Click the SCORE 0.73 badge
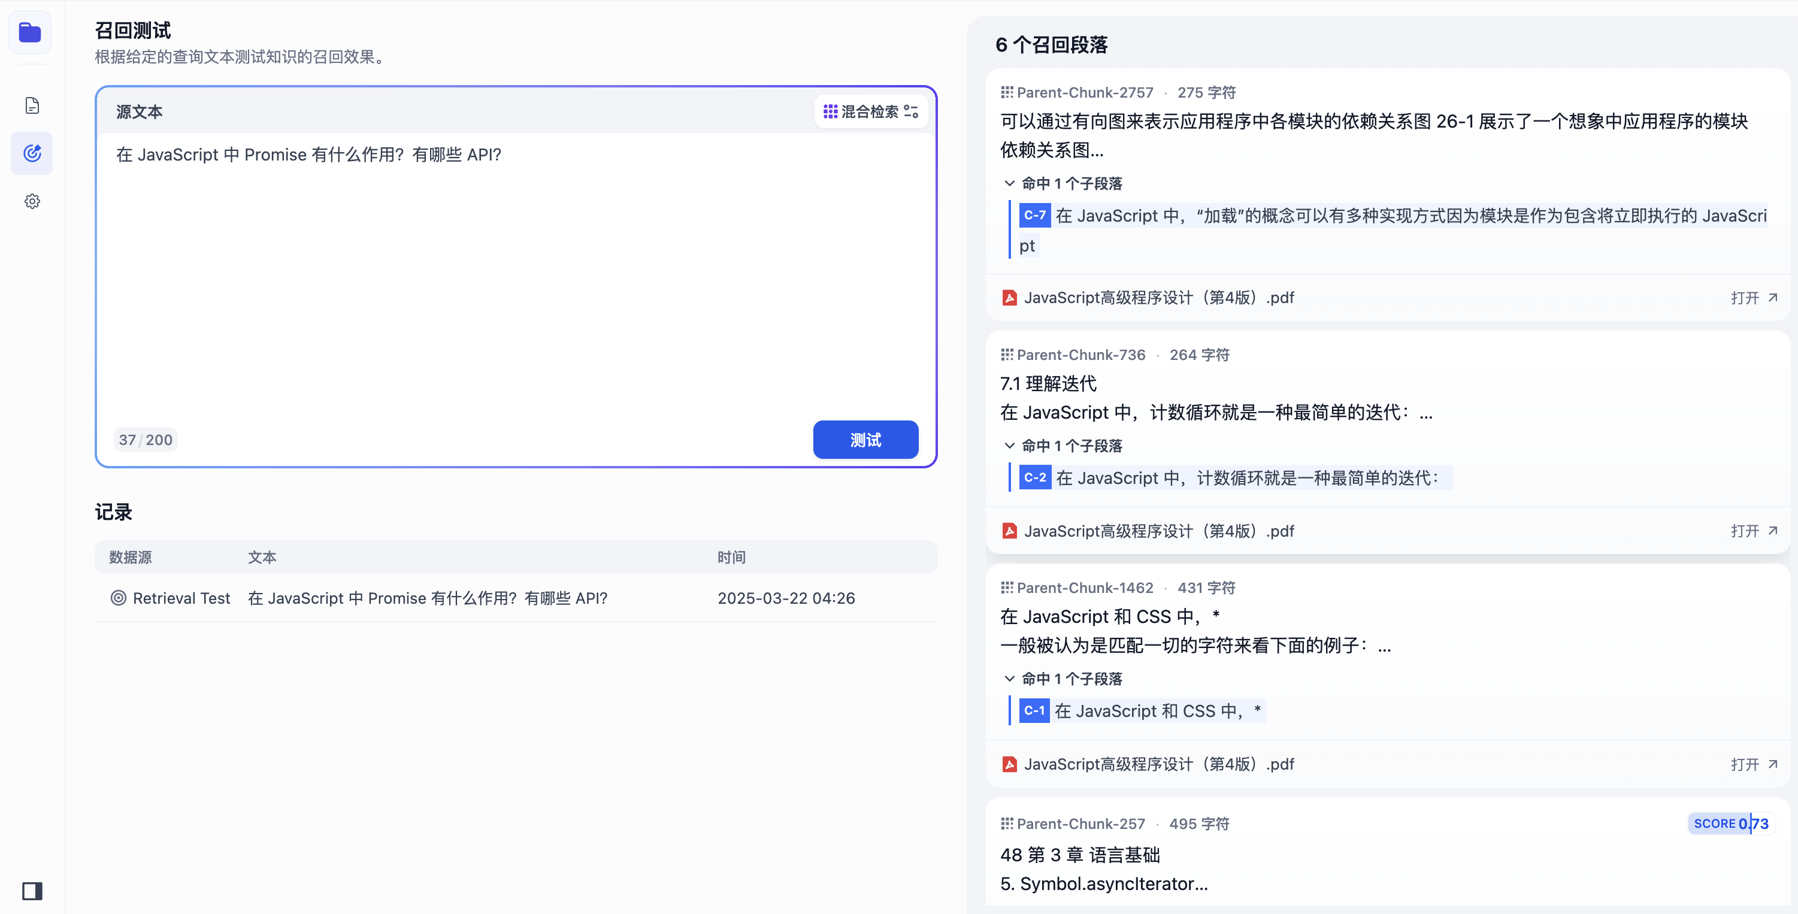This screenshot has height=914, width=1798. (1730, 824)
